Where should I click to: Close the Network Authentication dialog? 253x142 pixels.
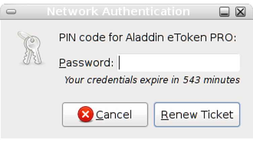240,12
